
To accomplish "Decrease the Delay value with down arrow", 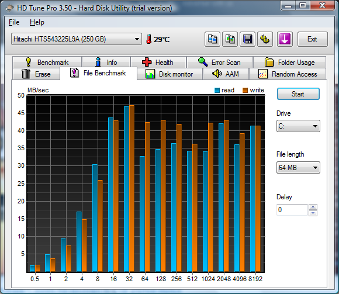I will coord(313,213).
